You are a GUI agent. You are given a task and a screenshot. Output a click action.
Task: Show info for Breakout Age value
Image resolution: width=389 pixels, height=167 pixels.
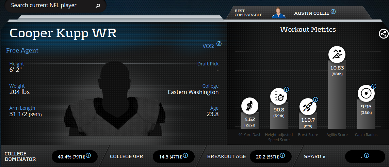282,155
